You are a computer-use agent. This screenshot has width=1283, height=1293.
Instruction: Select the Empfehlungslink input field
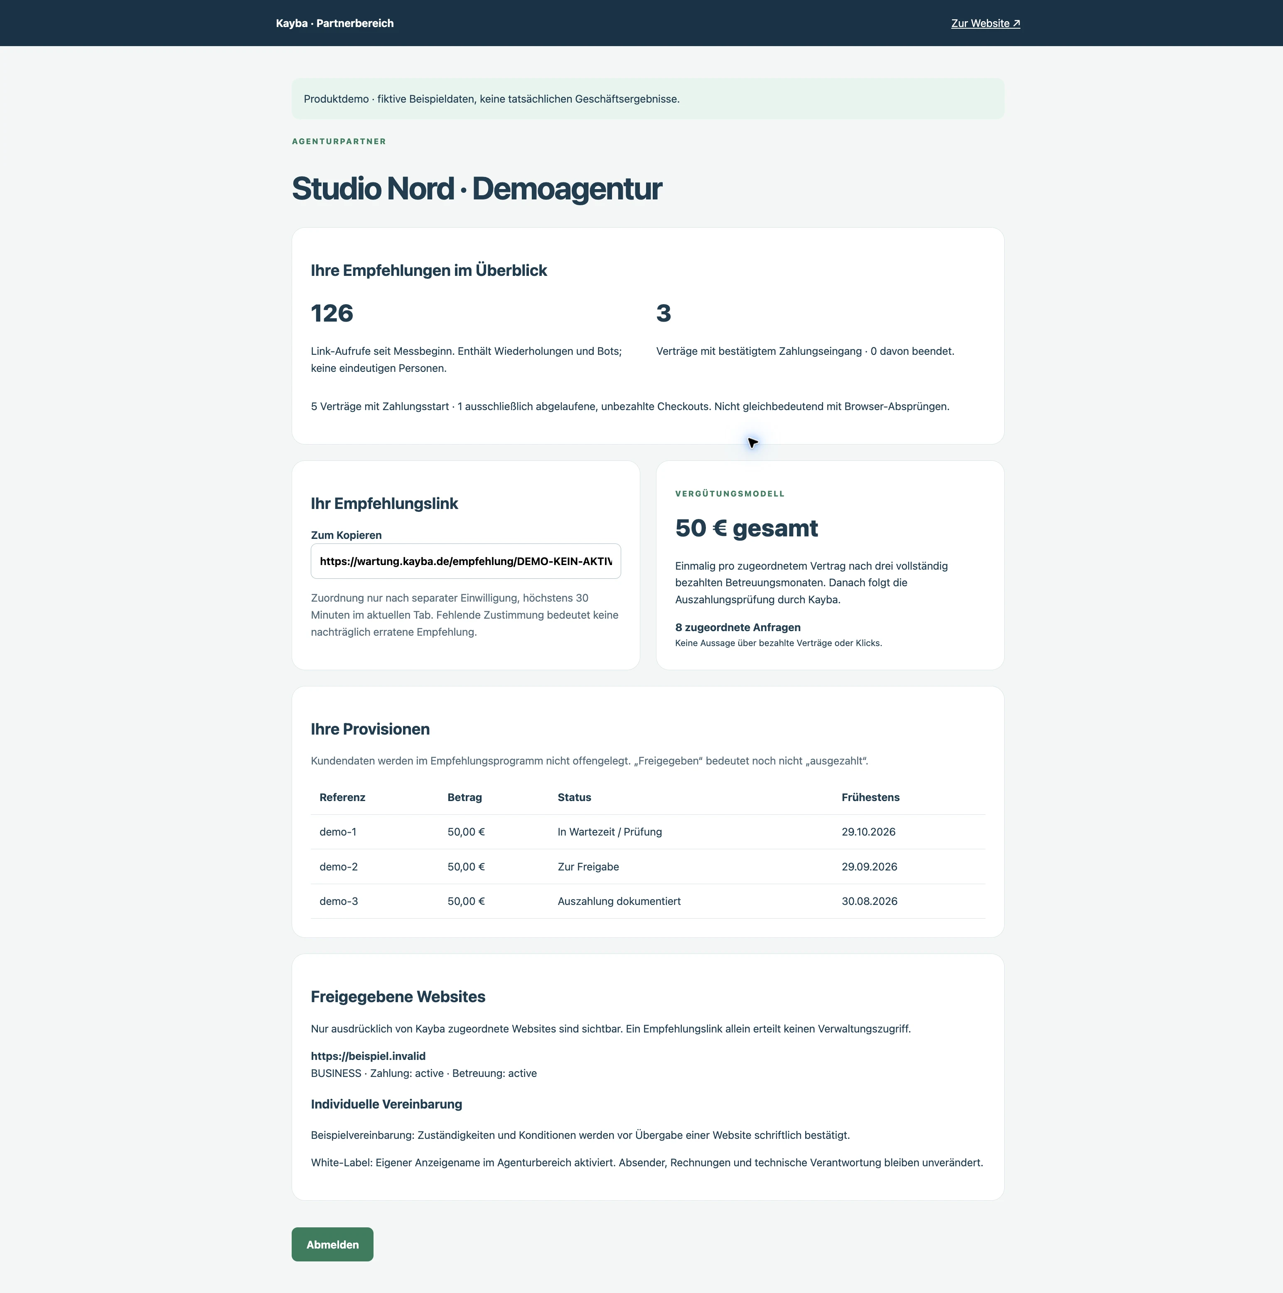coord(466,561)
